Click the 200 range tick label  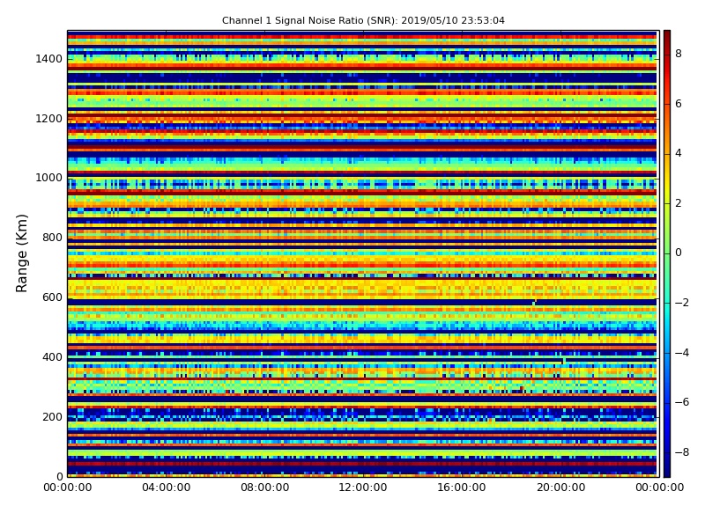click(53, 416)
